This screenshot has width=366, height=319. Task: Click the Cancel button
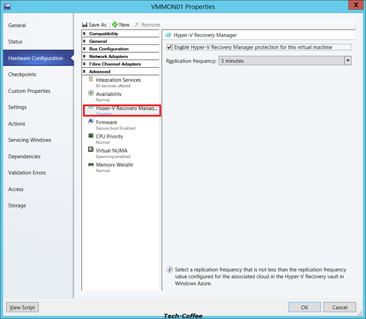[340, 307]
